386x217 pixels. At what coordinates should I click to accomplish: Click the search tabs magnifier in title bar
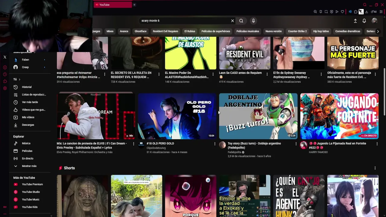[x=365, y=5]
